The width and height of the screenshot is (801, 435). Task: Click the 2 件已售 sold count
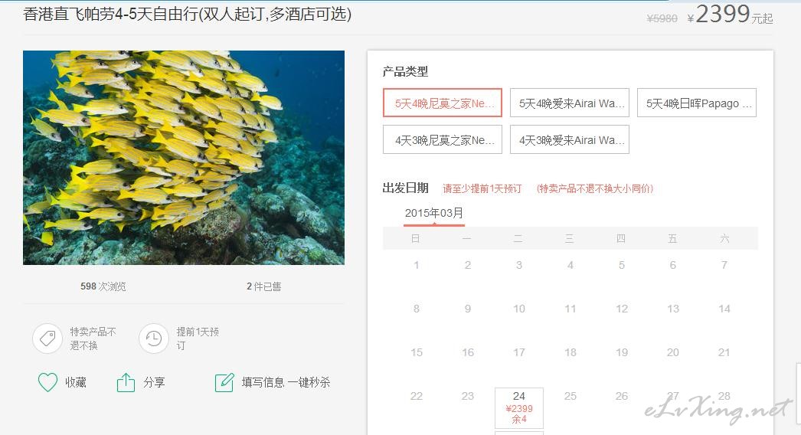pyautogui.click(x=263, y=286)
